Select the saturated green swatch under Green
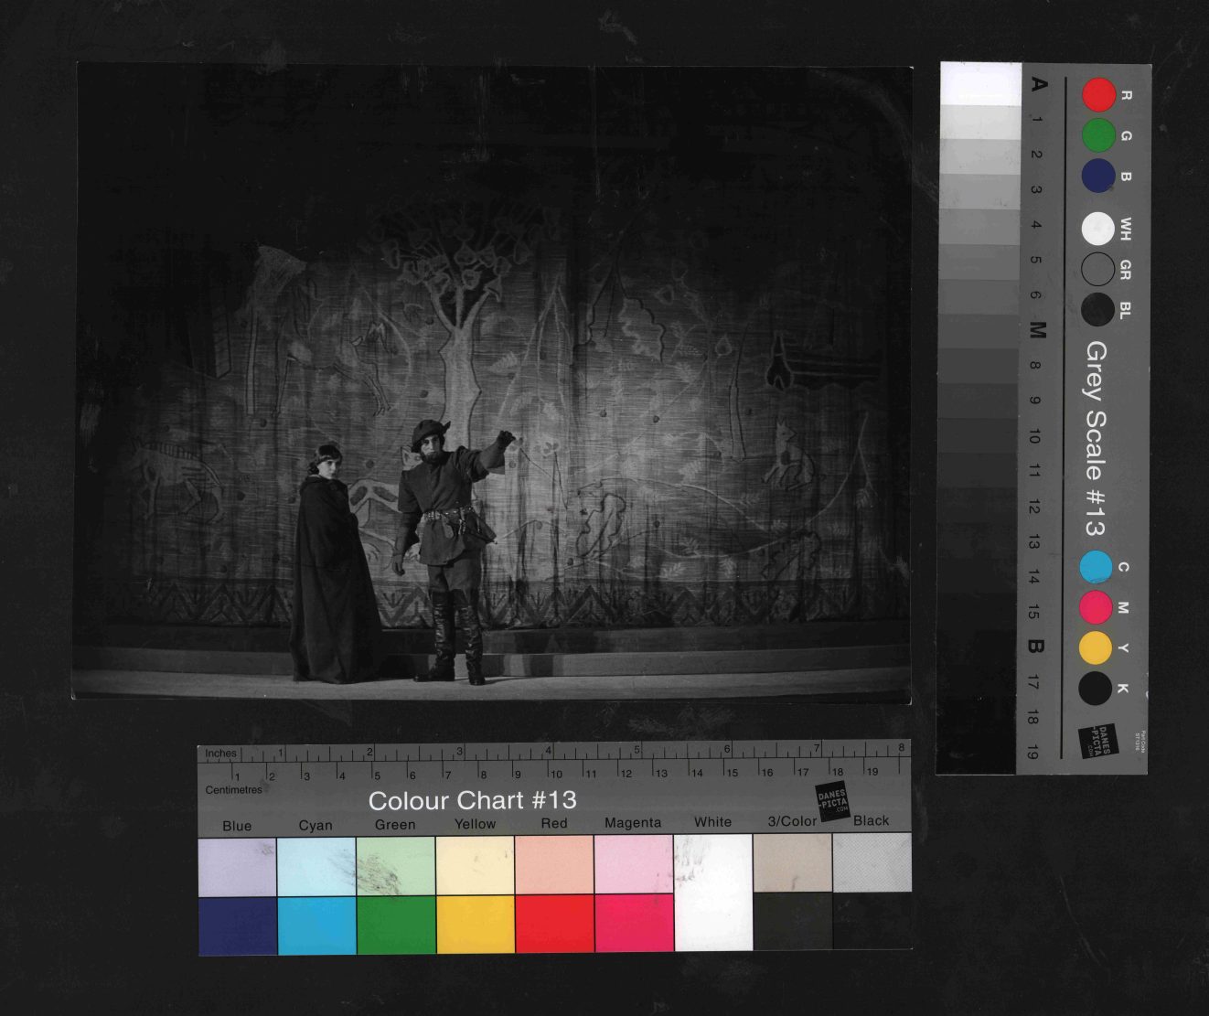The width and height of the screenshot is (1209, 1016). [x=396, y=924]
